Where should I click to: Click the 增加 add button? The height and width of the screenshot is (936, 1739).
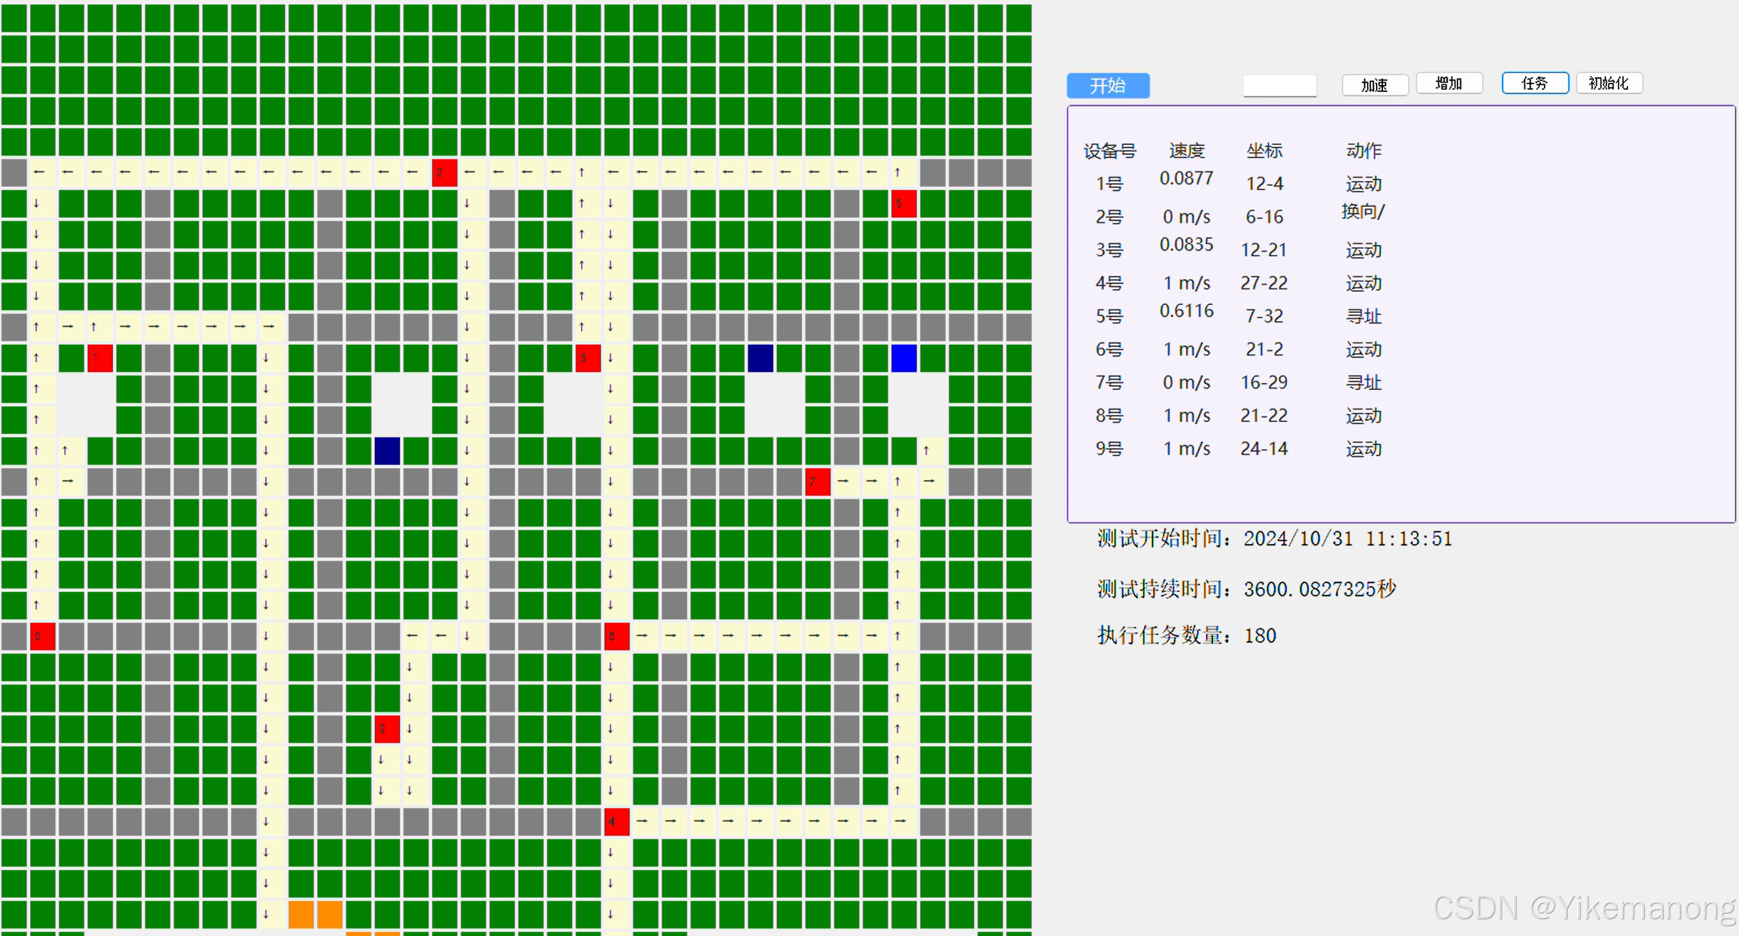coord(1448,84)
